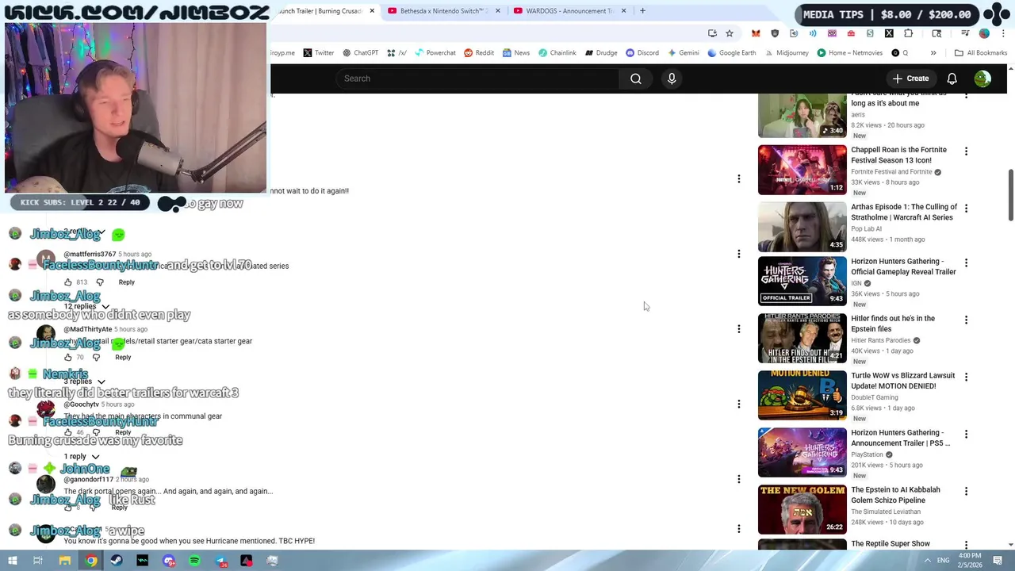
Task: Open the Chappell Roan Fortnite video title
Action: pyautogui.click(x=898, y=155)
